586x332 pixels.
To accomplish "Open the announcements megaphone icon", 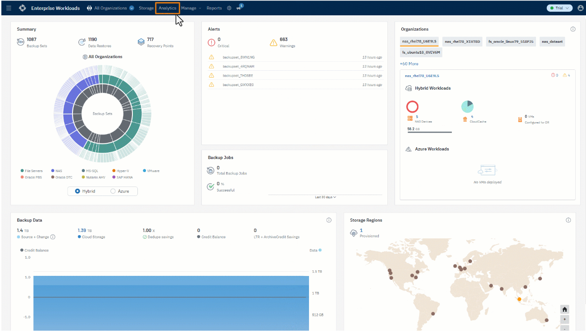I will point(239,8).
